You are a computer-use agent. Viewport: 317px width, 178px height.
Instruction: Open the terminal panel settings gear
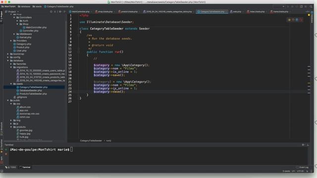(303, 145)
